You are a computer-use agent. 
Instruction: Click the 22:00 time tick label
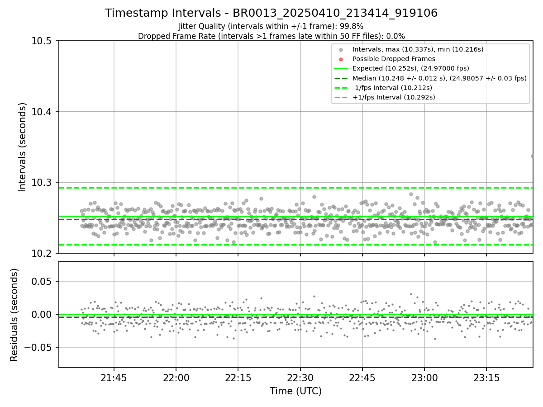(x=176, y=378)
